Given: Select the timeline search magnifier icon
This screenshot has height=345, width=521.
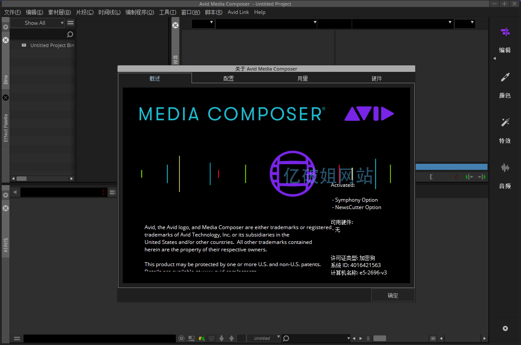Looking at the screenshot, I should (x=286, y=338).
